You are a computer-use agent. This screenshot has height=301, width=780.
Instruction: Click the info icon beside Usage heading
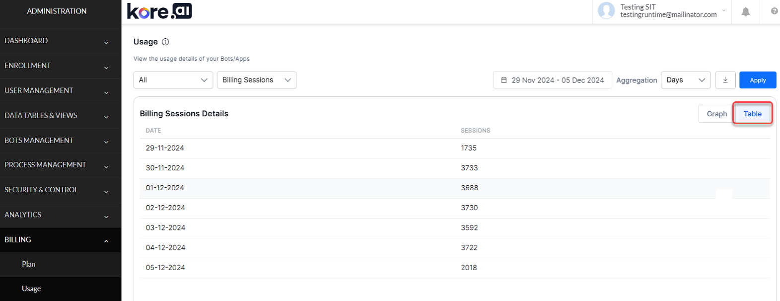165,42
